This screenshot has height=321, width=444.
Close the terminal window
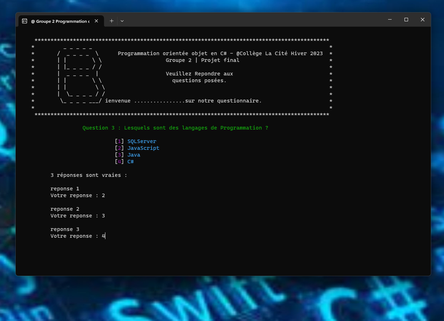423,20
